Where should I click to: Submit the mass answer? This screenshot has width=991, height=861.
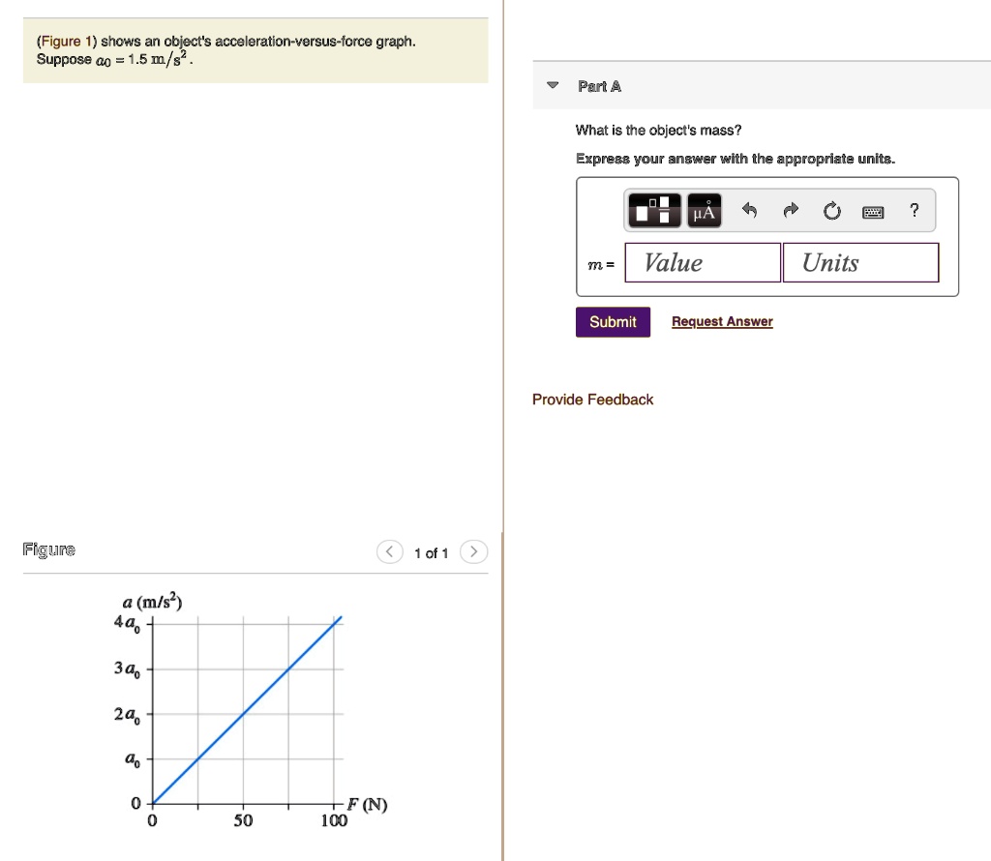[x=613, y=320]
